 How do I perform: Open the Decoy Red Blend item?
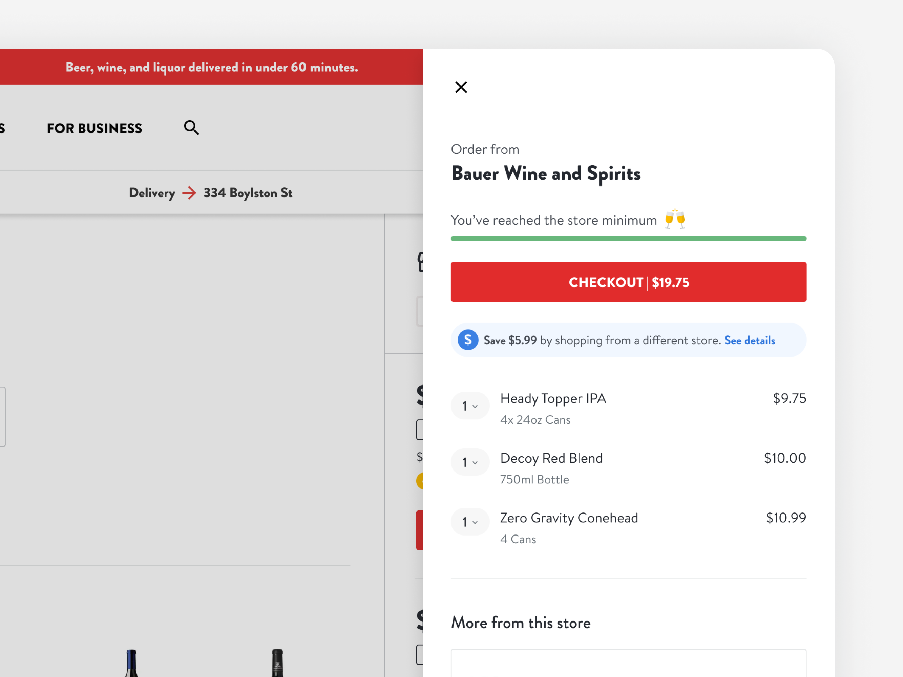[x=551, y=458]
